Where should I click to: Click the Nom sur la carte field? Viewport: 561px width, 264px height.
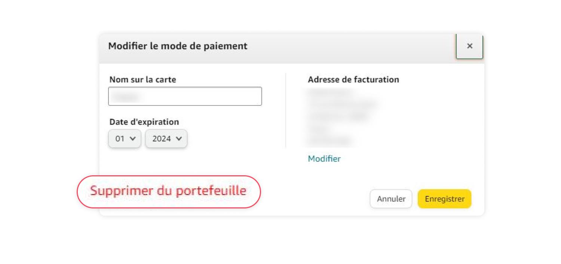coord(185,96)
